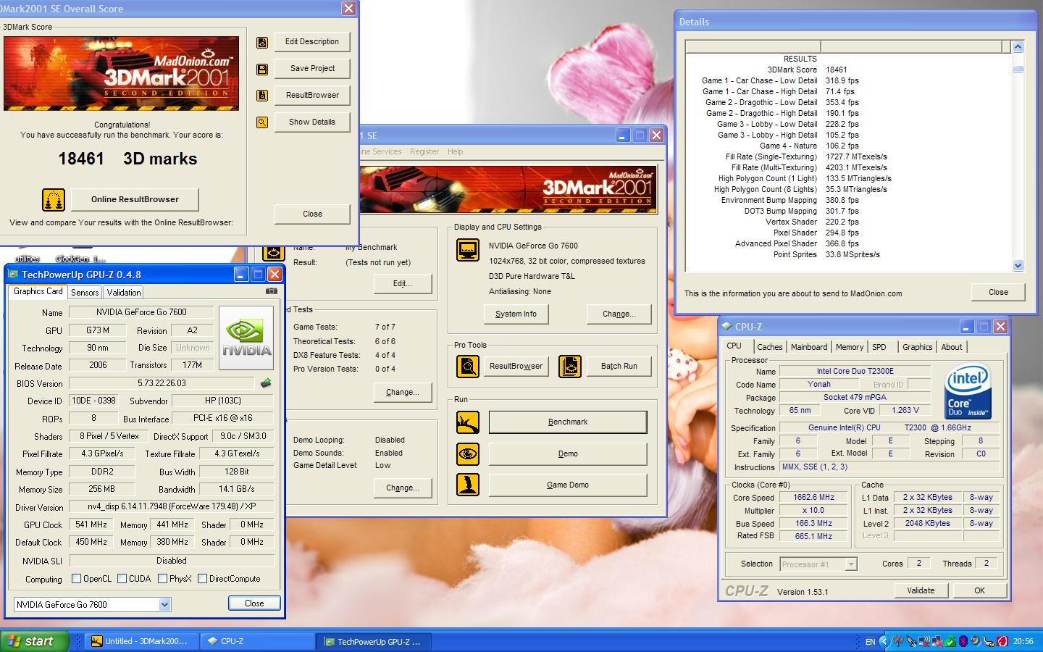
Task: Click the monitor icon in Display and CPU Settings
Action: coord(468,250)
